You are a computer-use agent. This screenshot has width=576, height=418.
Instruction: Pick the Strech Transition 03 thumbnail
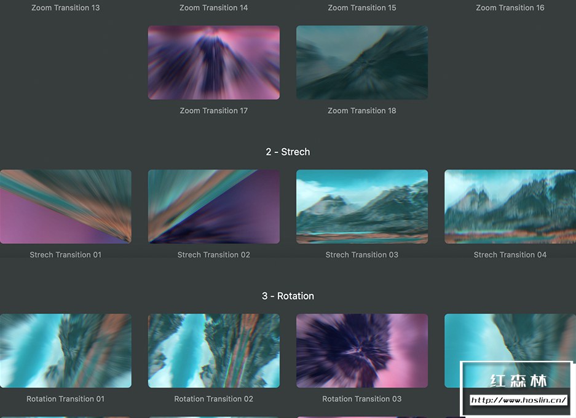pyautogui.click(x=362, y=207)
